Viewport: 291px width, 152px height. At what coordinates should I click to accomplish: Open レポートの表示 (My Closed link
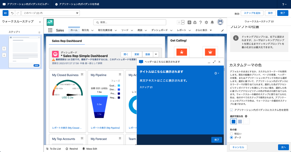click(x=67, y=128)
